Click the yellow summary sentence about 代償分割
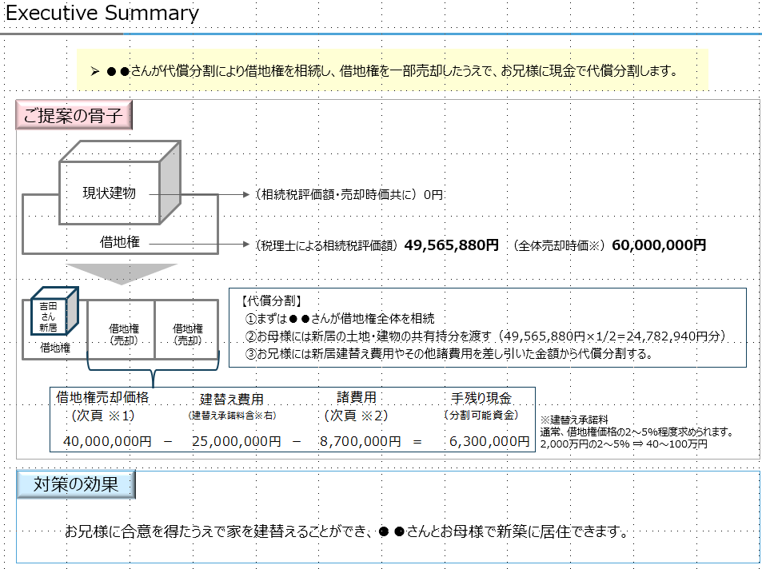 click(392, 71)
